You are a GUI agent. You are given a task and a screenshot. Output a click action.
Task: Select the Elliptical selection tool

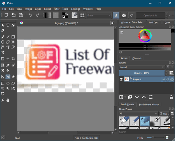coord(8,83)
